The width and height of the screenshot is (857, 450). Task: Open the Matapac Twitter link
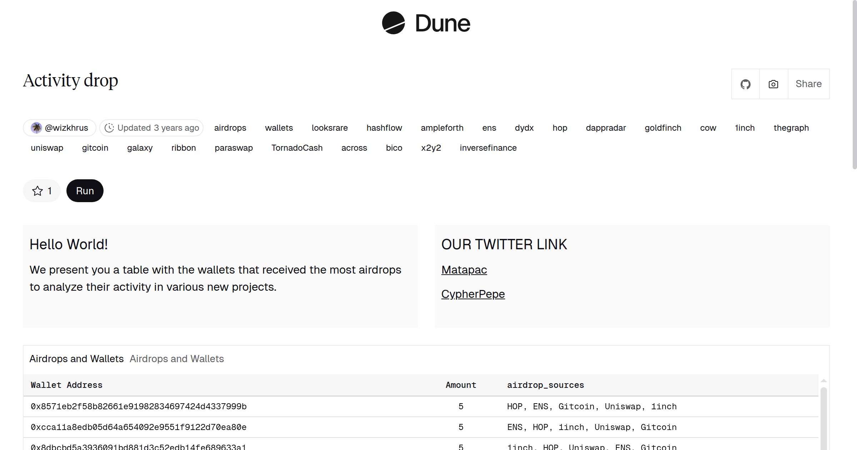(464, 270)
